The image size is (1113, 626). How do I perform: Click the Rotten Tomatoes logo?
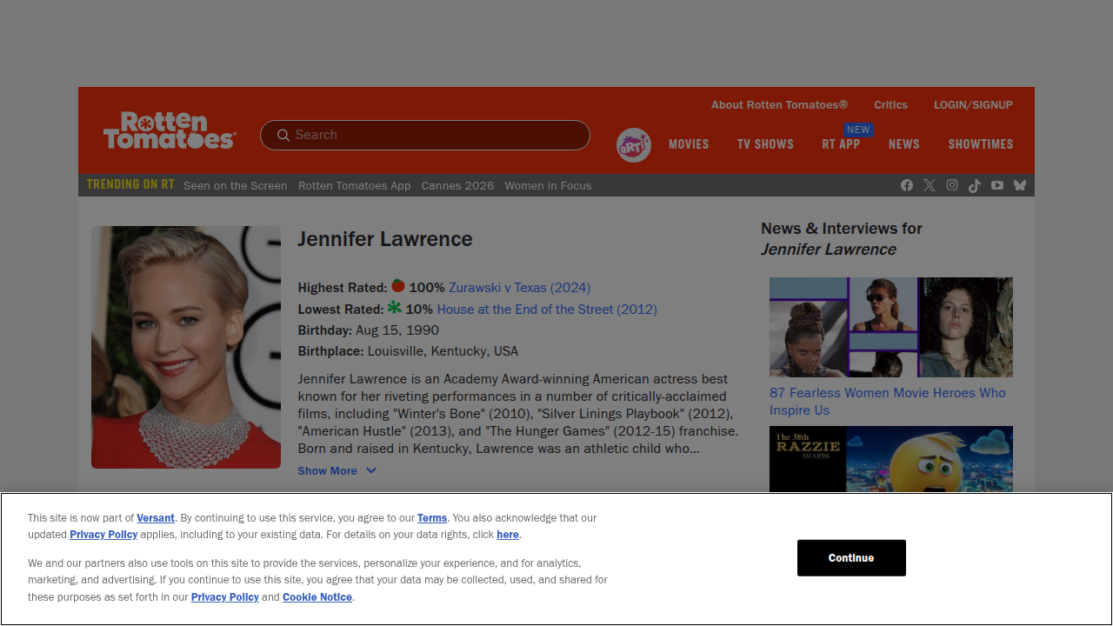pyautogui.click(x=170, y=130)
